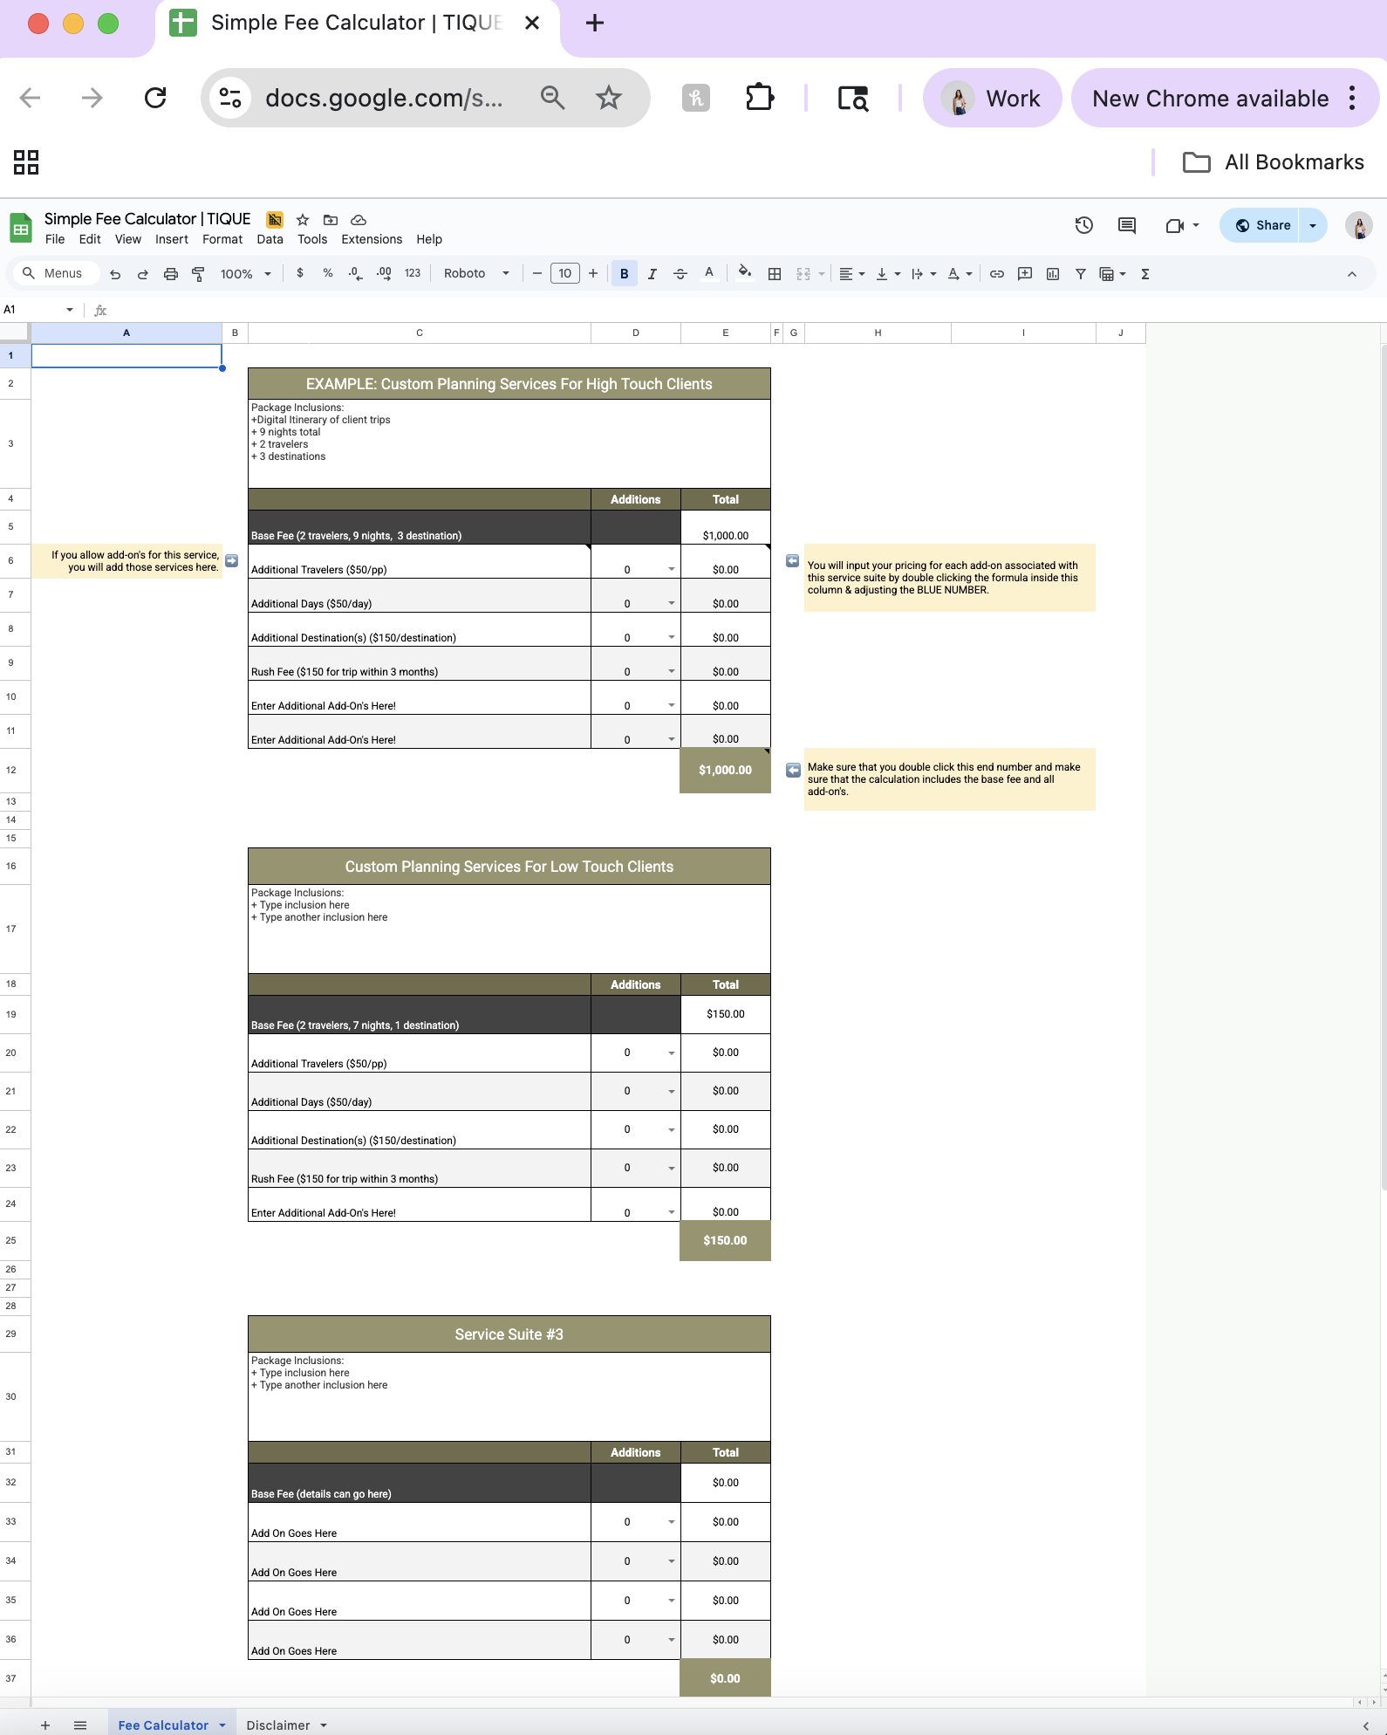This screenshot has height=1735, width=1387.
Task: Click the Print icon
Action: pyautogui.click(x=171, y=274)
